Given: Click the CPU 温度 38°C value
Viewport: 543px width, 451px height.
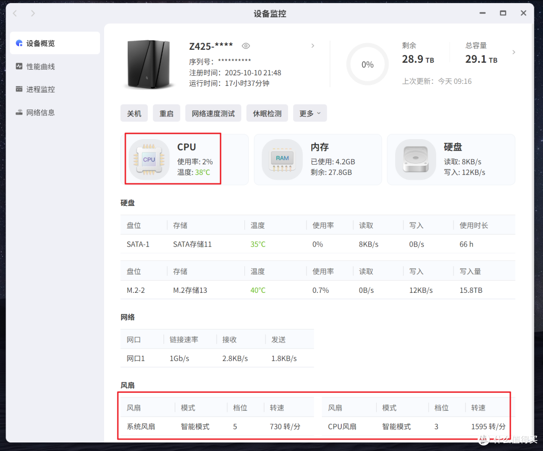Looking at the screenshot, I should (203, 172).
